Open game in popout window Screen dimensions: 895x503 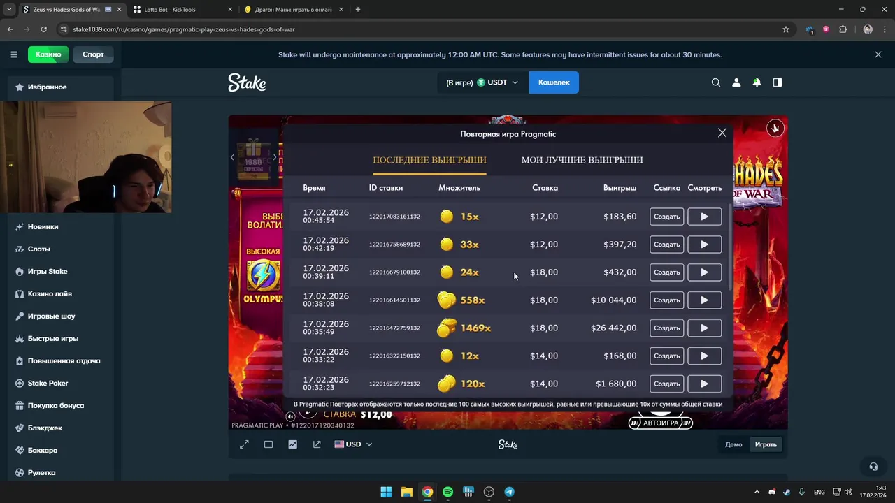point(317,444)
